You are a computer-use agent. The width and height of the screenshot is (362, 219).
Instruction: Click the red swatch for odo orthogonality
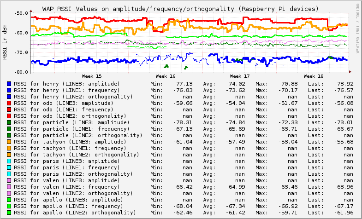(9, 116)
